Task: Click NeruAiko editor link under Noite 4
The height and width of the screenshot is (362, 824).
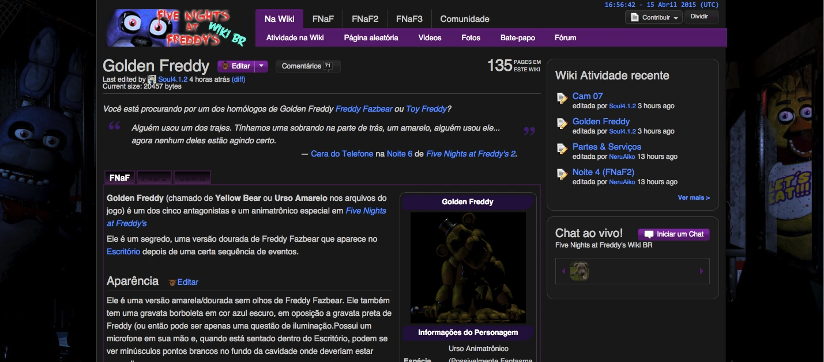Action: (622, 182)
